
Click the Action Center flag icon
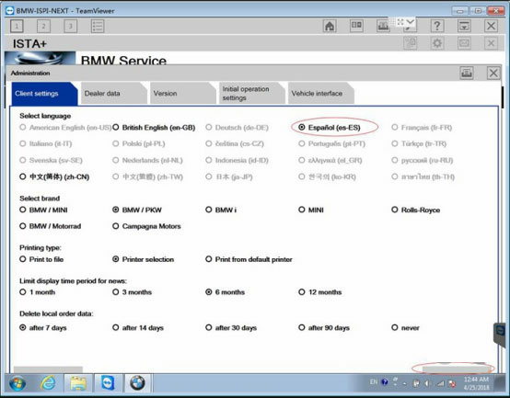pyautogui.click(x=452, y=383)
